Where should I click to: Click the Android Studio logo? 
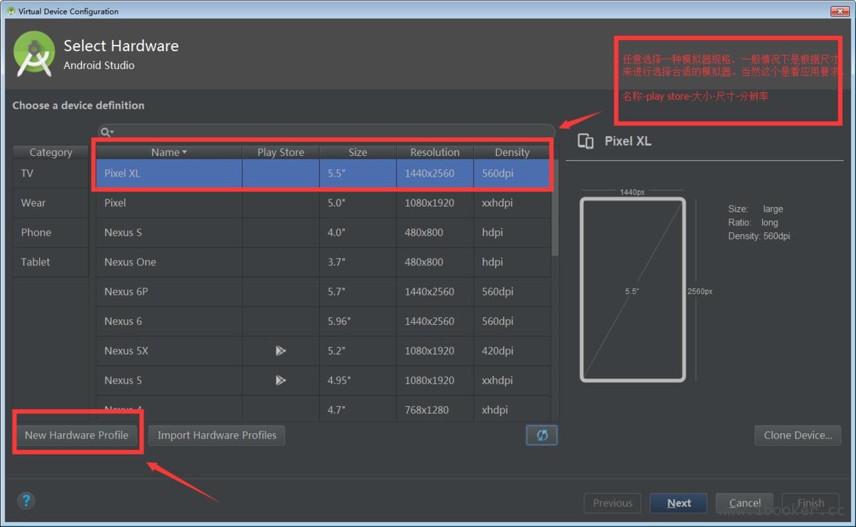point(34,54)
